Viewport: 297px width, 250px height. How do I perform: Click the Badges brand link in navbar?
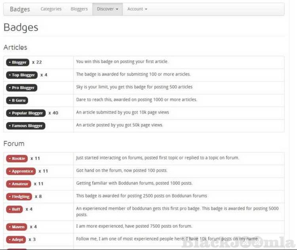[x=20, y=9]
